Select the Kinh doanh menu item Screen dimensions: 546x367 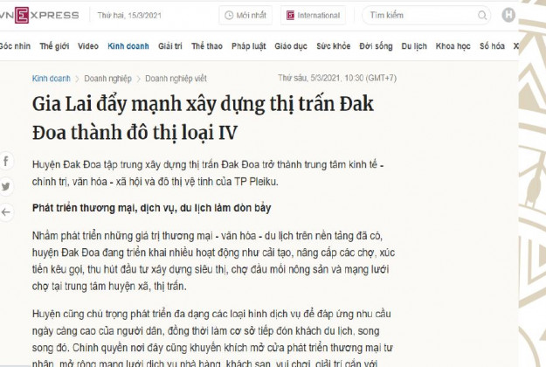point(128,45)
